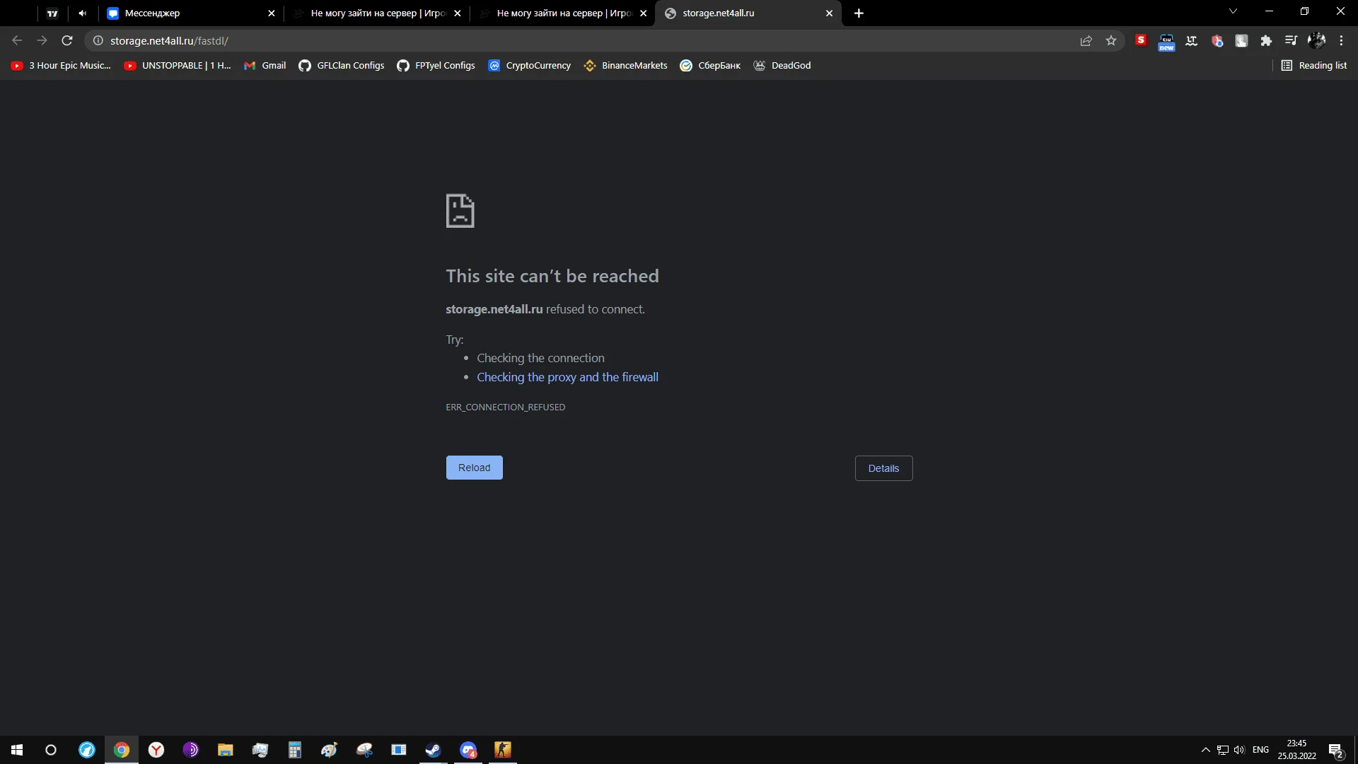Click the share page icon
This screenshot has height=764, width=1358.
coord(1086,41)
